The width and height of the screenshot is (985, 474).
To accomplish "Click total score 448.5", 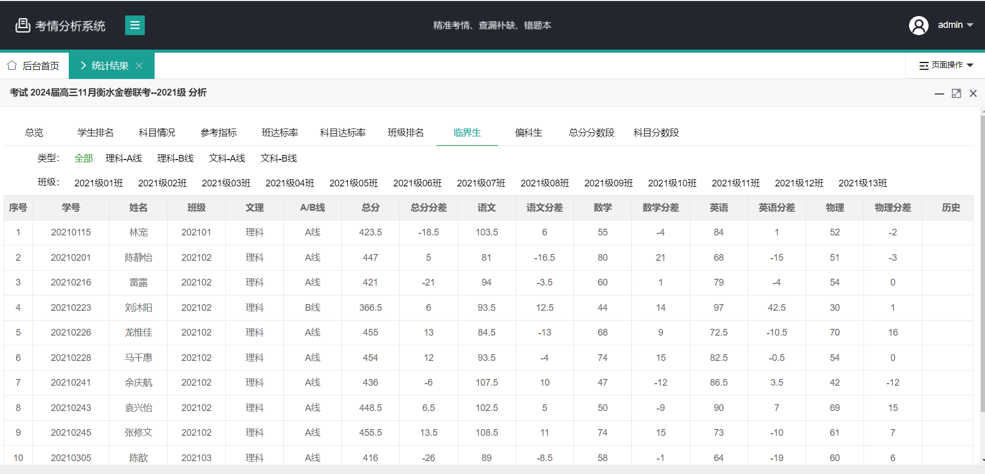I will point(371,408).
